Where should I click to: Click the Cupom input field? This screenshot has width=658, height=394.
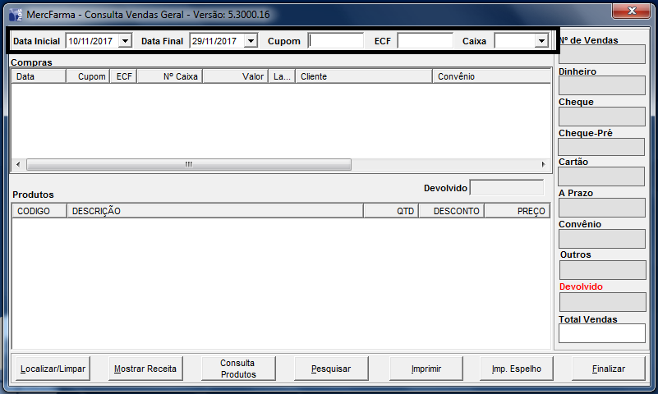pyautogui.click(x=336, y=41)
